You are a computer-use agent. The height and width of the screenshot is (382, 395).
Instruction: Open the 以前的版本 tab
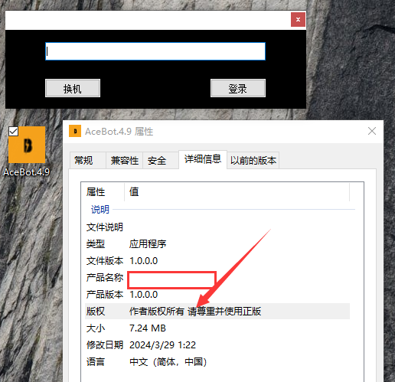point(253,161)
